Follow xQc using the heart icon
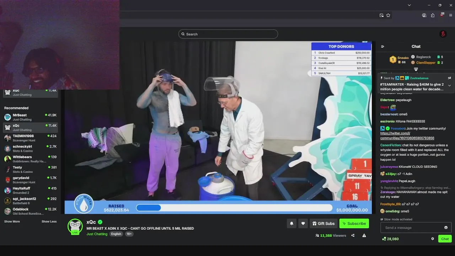Screen dimensions: 455x256 (x=303, y=224)
